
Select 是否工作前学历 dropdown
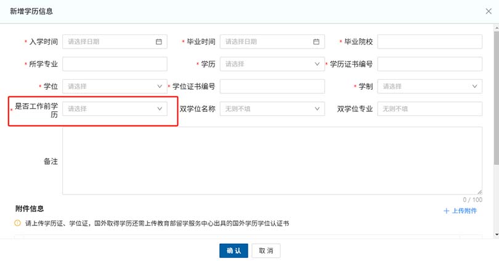tap(115, 109)
